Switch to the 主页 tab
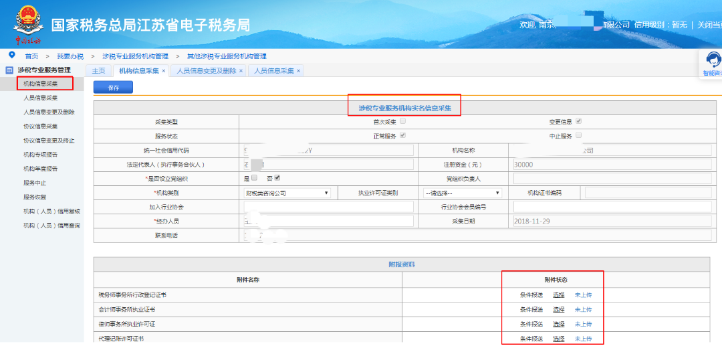Image resolution: width=722 pixels, height=346 pixels. [98, 71]
